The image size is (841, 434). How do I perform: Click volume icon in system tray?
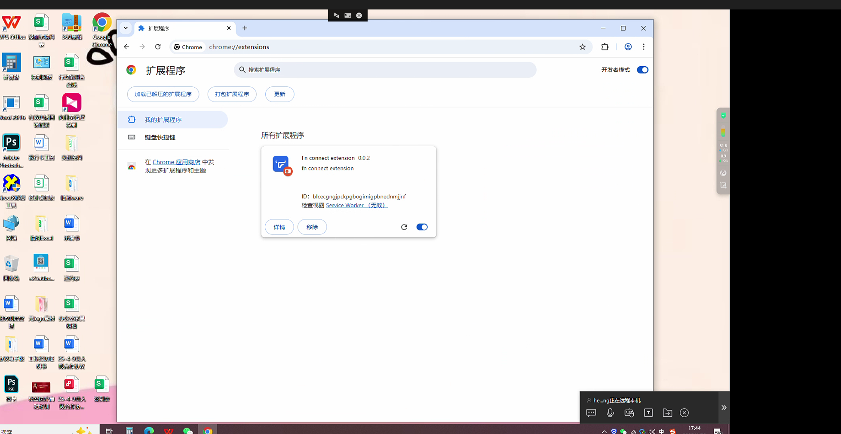tap(652, 431)
